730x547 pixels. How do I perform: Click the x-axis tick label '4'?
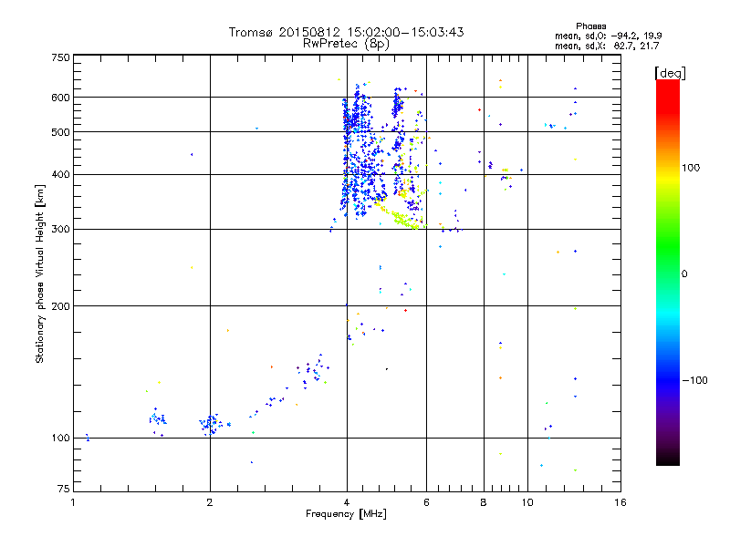[x=347, y=502]
